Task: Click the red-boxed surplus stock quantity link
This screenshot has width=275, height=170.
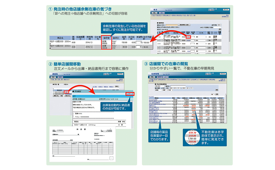Action: 188,37
